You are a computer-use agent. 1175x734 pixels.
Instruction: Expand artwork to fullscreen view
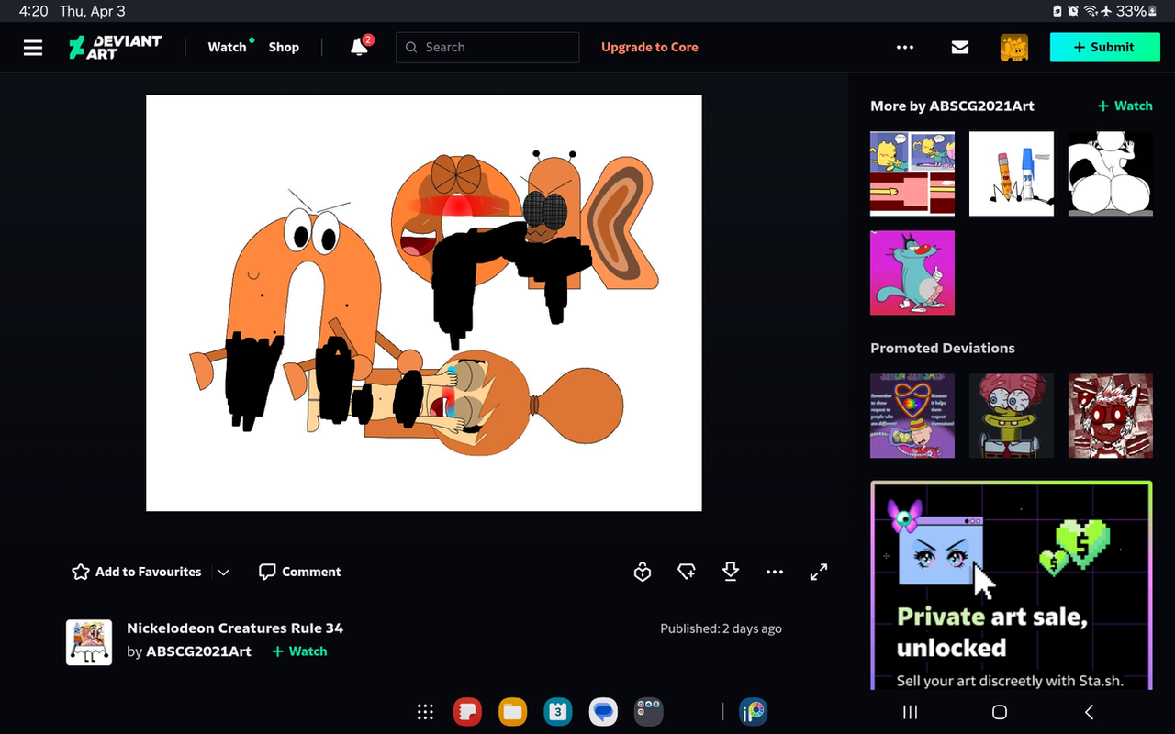(x=819, y=572)
